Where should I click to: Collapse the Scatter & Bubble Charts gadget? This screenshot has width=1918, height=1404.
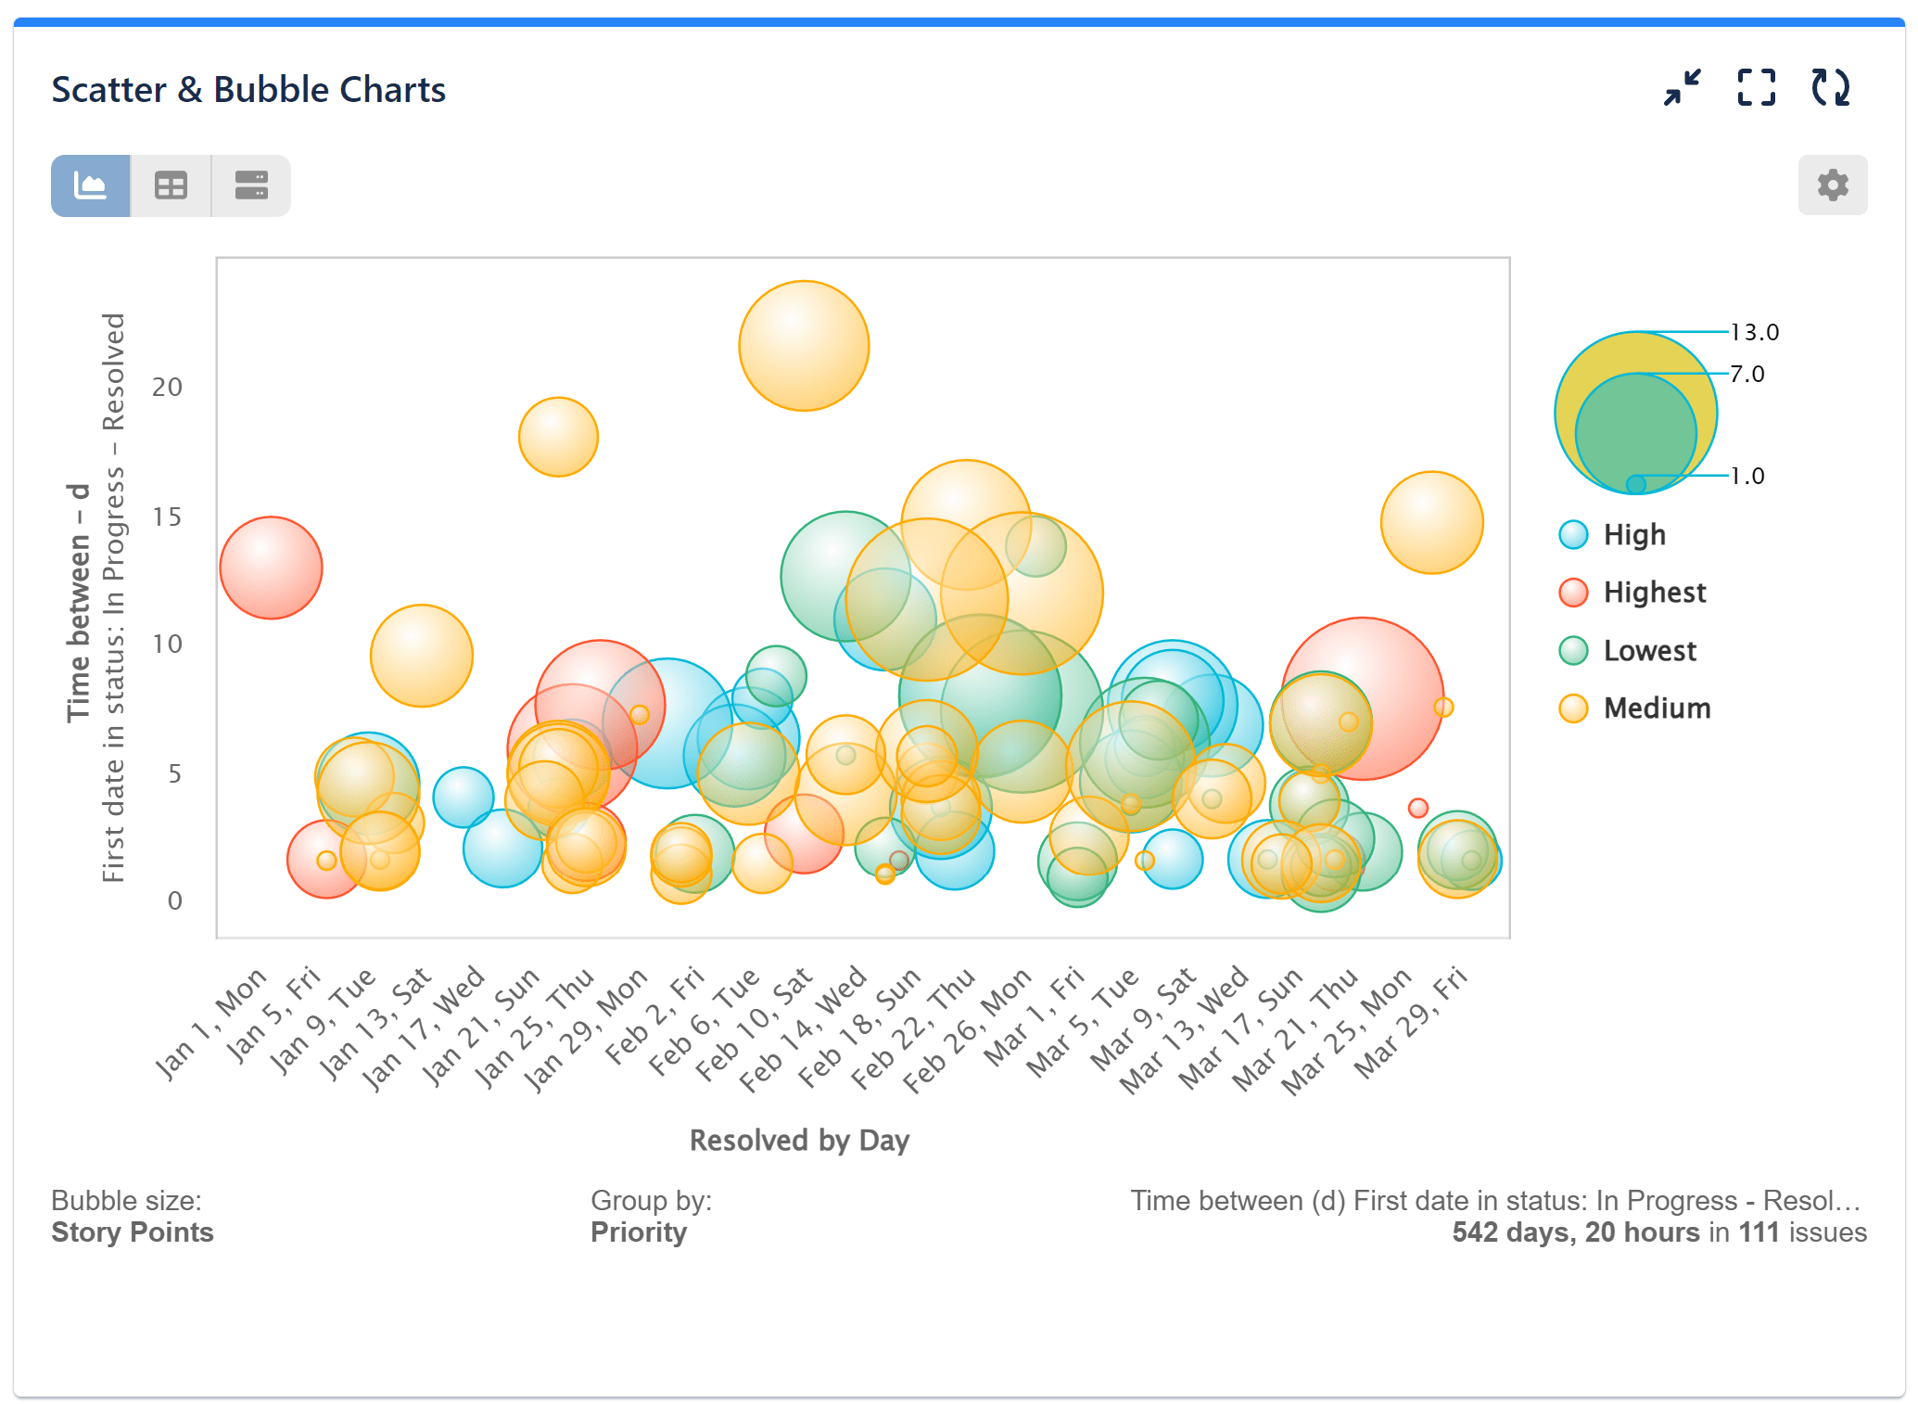click(x=1683, y=88)
